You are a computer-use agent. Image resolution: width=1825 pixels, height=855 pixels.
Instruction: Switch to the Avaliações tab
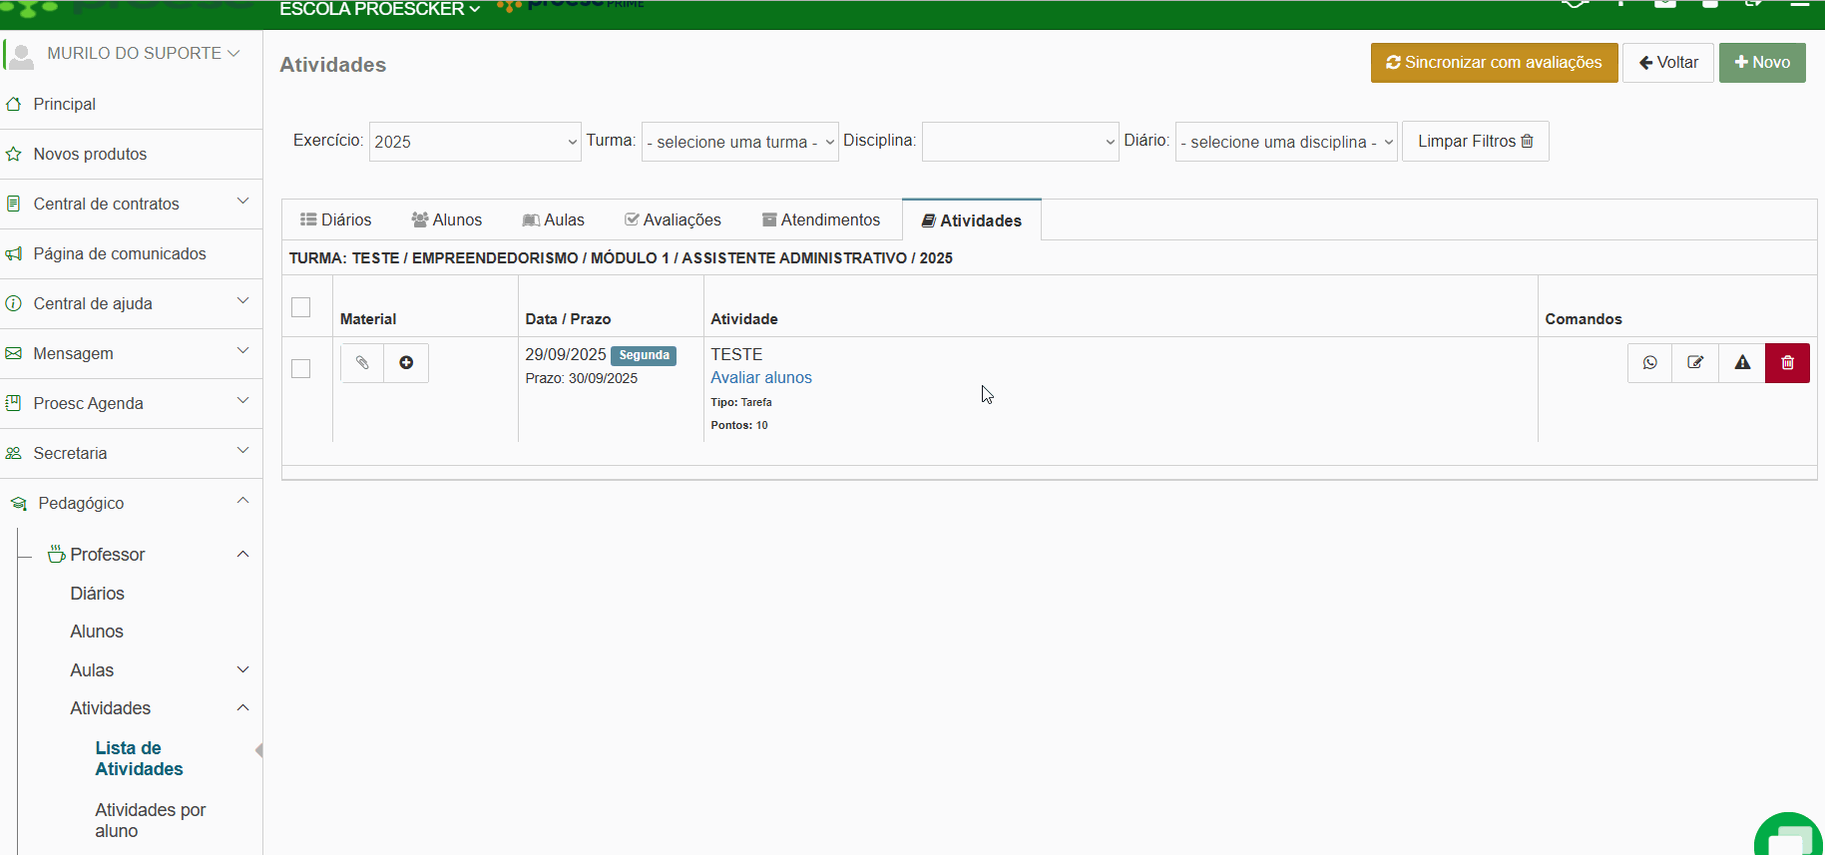[673, 219]
